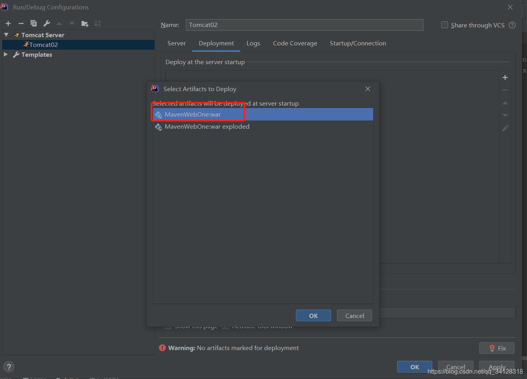This screenshot has height=379, width=527.
Task: Open help button at bottom left
Action: (x=9, y=366)
